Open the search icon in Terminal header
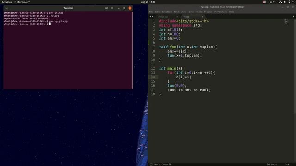The image size is (296, 166). pyautogui.click(x=6, y=8)
